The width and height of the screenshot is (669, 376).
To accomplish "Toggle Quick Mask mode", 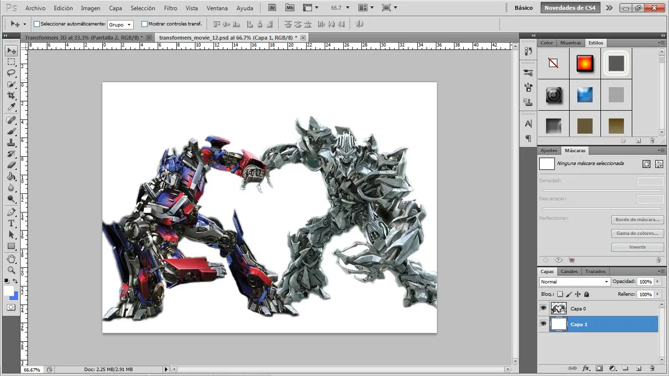I will (11, 307).
